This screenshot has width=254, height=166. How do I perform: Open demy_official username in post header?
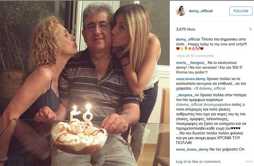pyautogui.click(x=201, y=11)
